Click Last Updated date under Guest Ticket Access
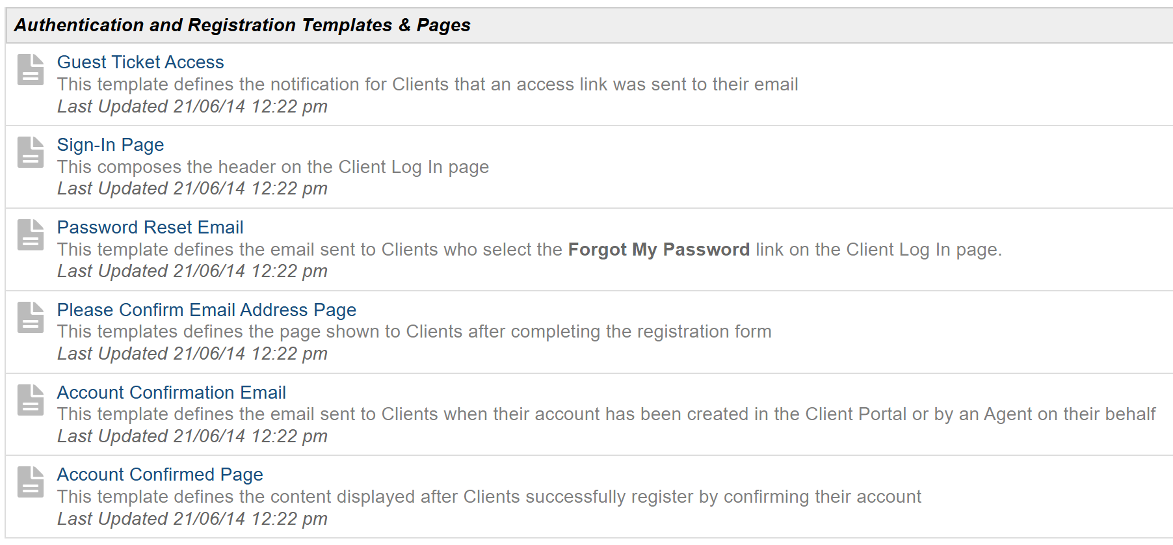Image resolution: width=1173 pixels, height=545 pixels. pos(192,107)
